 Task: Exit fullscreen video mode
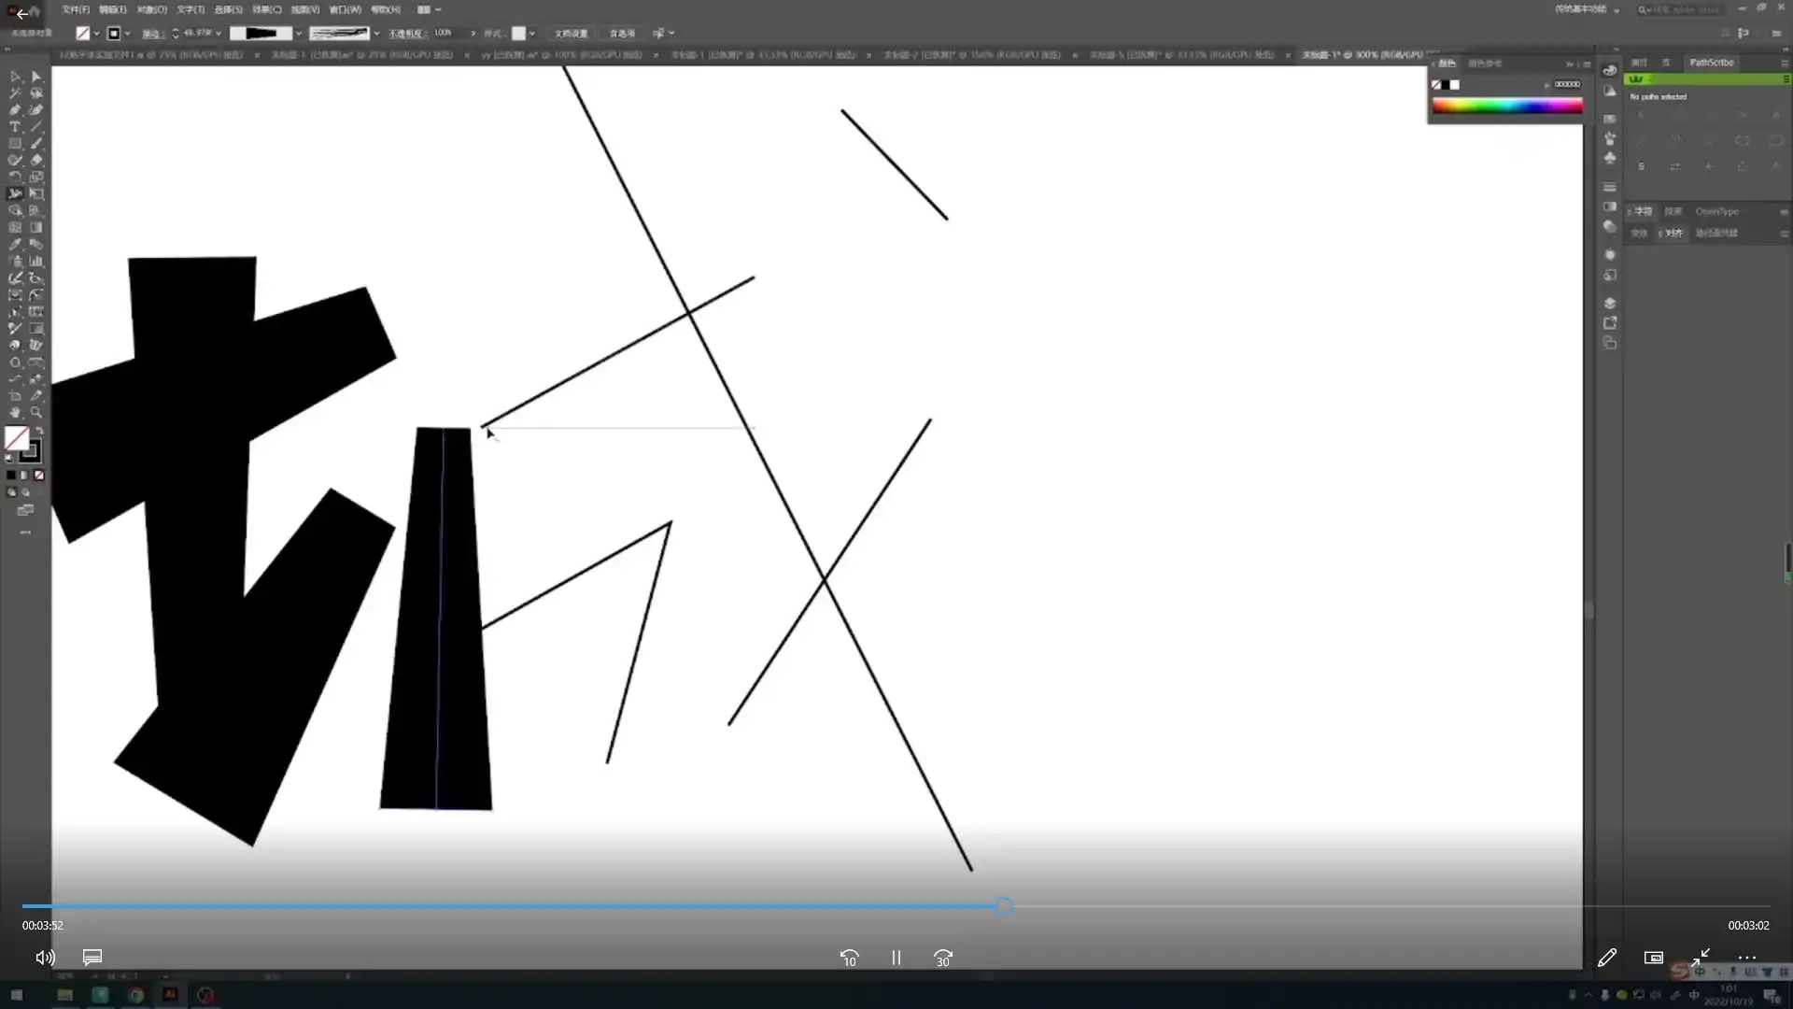click(1701, 958)
